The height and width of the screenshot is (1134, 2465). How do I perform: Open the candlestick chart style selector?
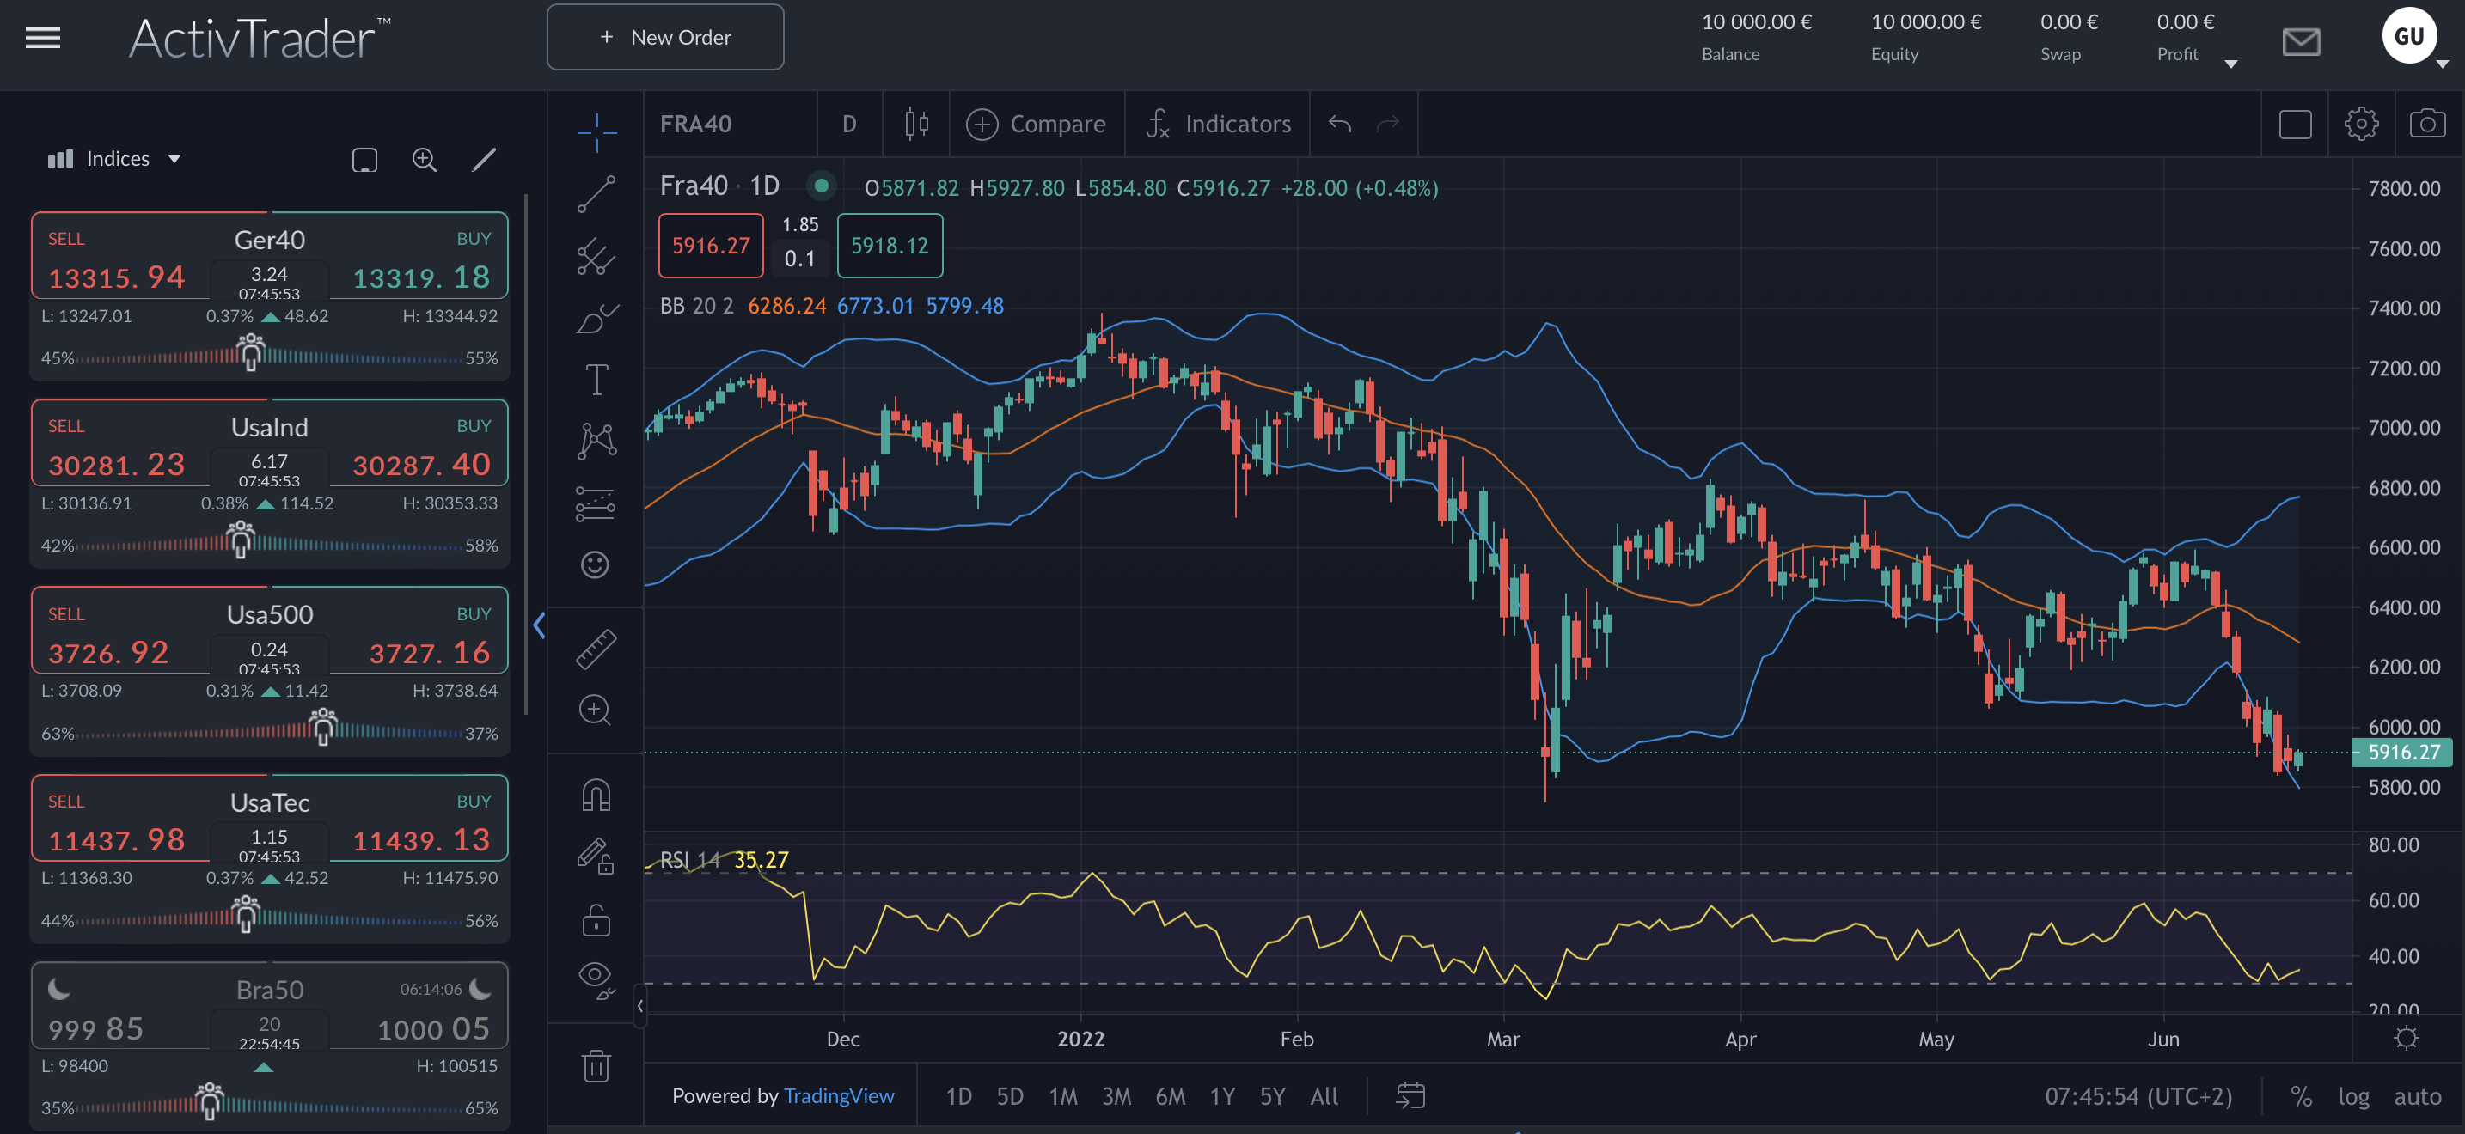(915, 124)
